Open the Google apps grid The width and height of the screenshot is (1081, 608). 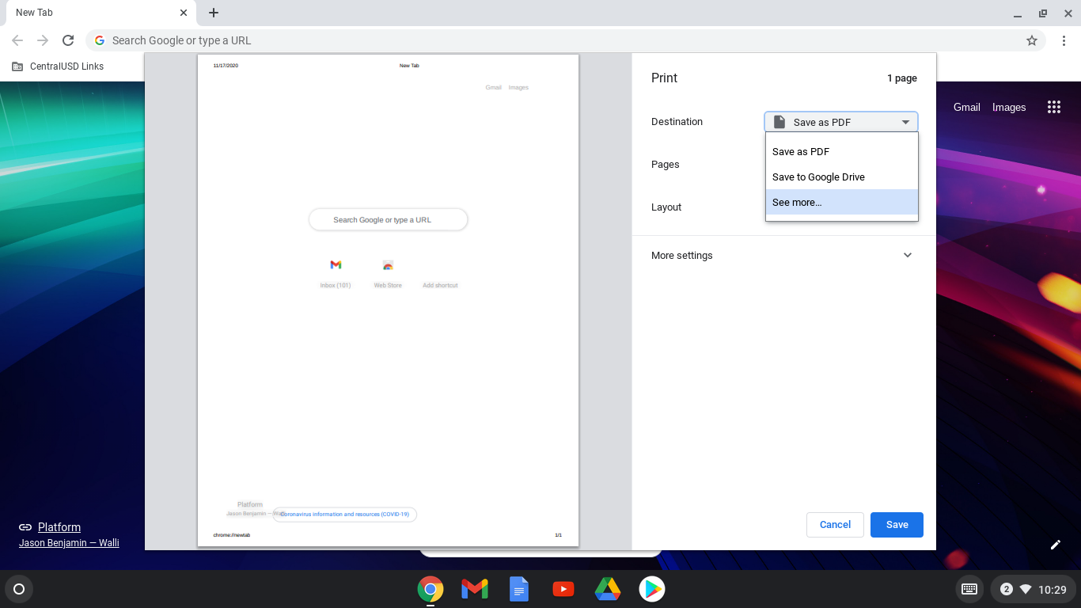click(x=1053, y=107)
